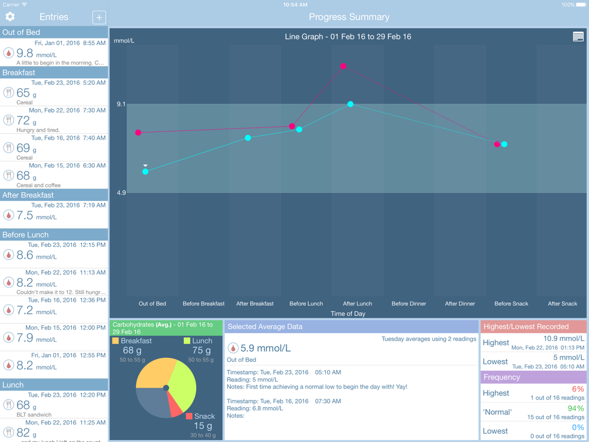Tap the 'Highest/Lowest Recorded' panel header
This screenshot has width=589, height=442.
[534, 326]
